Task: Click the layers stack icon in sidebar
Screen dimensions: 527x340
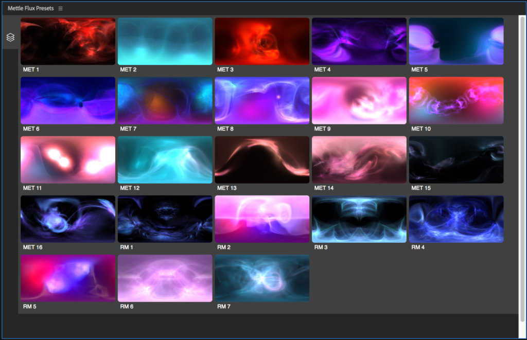Action: [10, 38]
